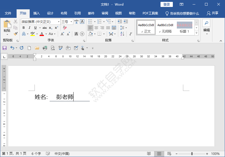The width and height of the screenshot is (225, 157).
Task: Select the Format Painter brush
Action: coord(16,34)
